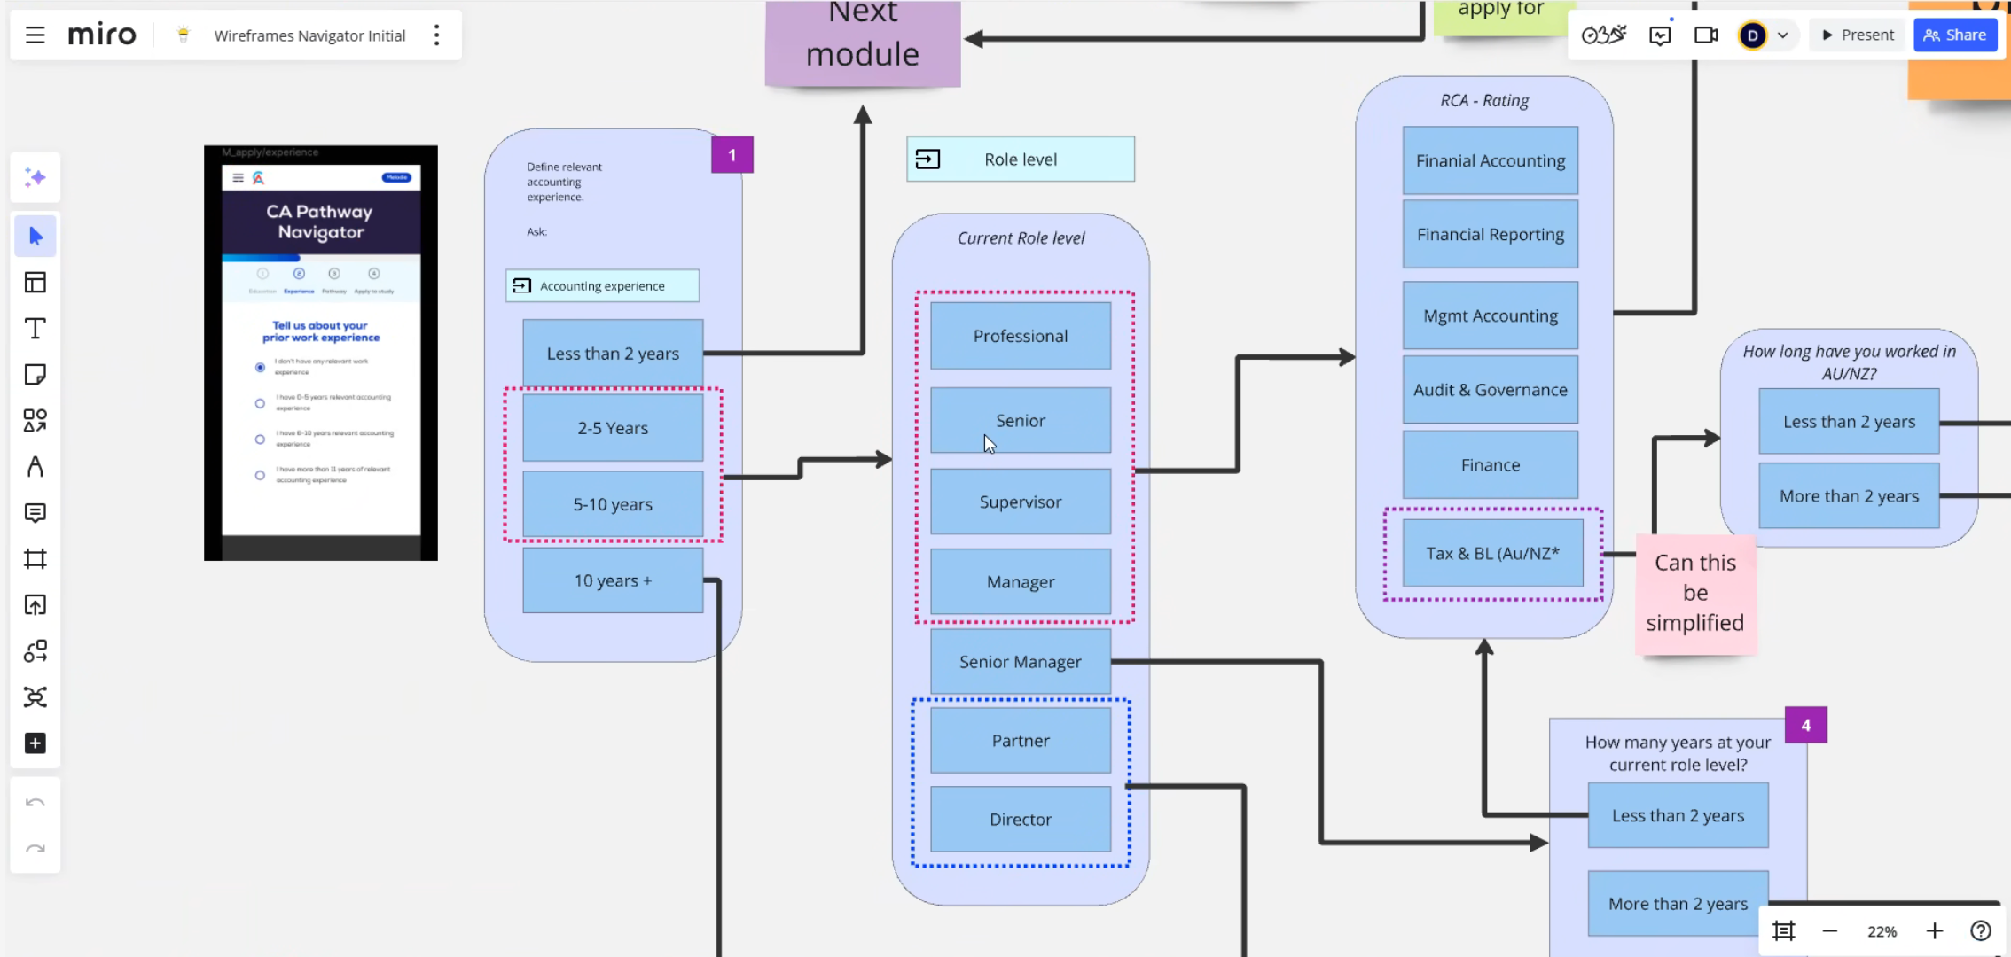Open the Comment tool
2011x957 pixels.
pyautogui.click(x=35, y=513)
